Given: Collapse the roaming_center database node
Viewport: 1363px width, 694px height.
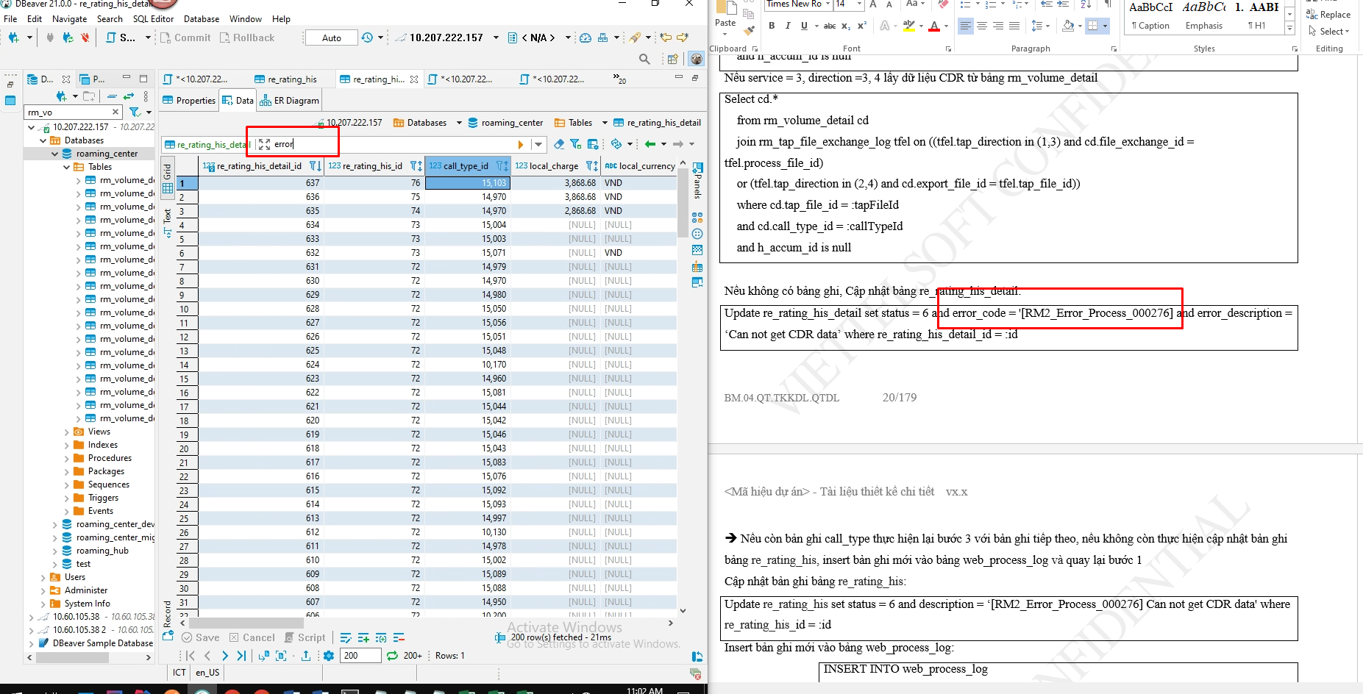Looking at the screenshot, I should pyautogui.click(x=55, y=154).
